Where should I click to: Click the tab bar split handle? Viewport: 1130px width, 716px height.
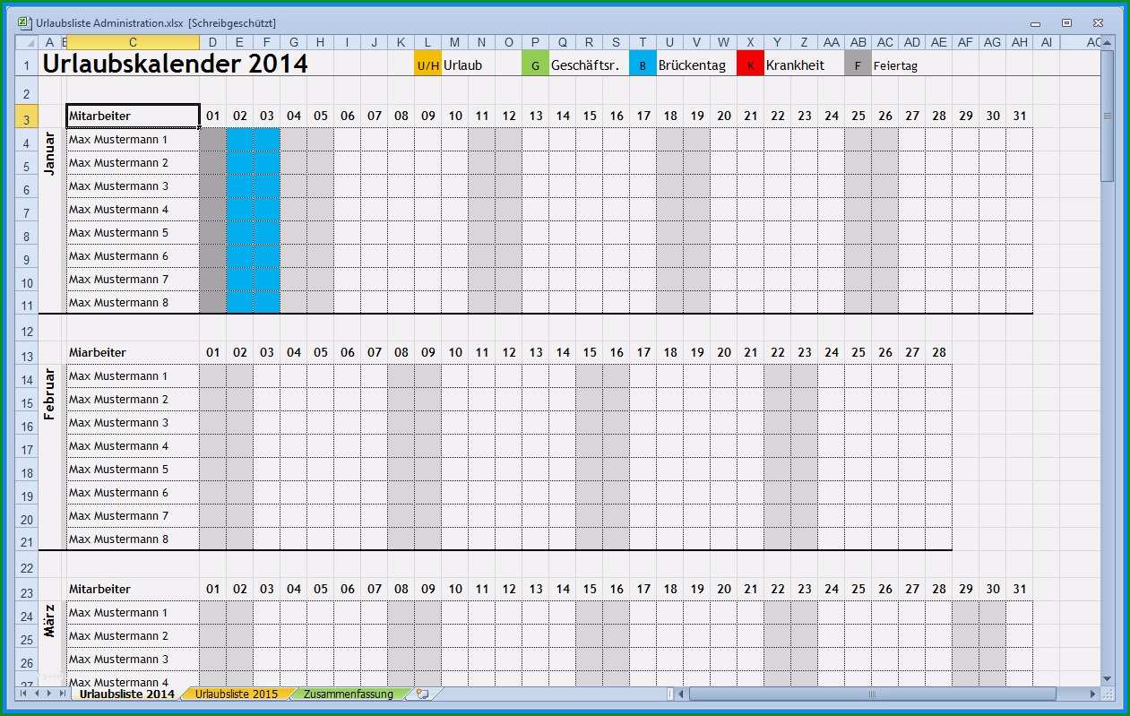[670, 694]
